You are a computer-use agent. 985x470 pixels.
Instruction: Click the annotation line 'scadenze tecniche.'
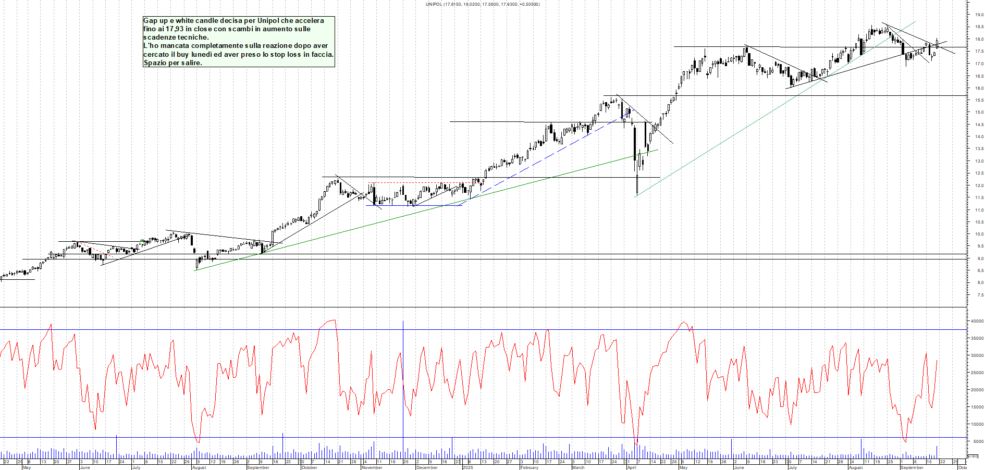tap(176, 38)
